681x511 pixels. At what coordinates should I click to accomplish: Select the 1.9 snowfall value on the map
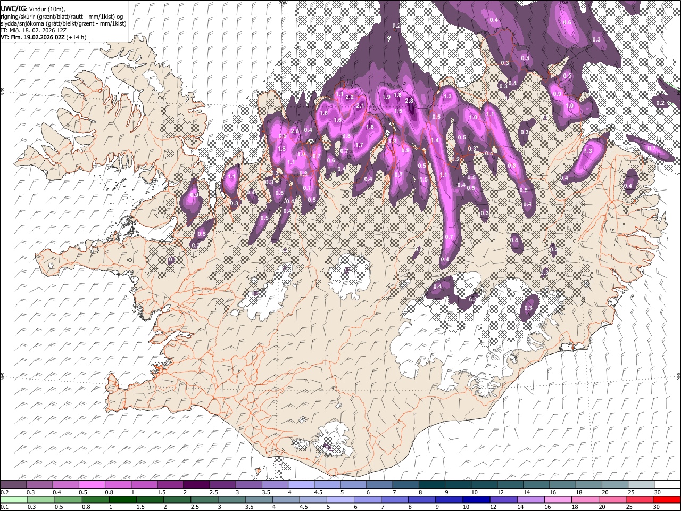tap(386, 97)
